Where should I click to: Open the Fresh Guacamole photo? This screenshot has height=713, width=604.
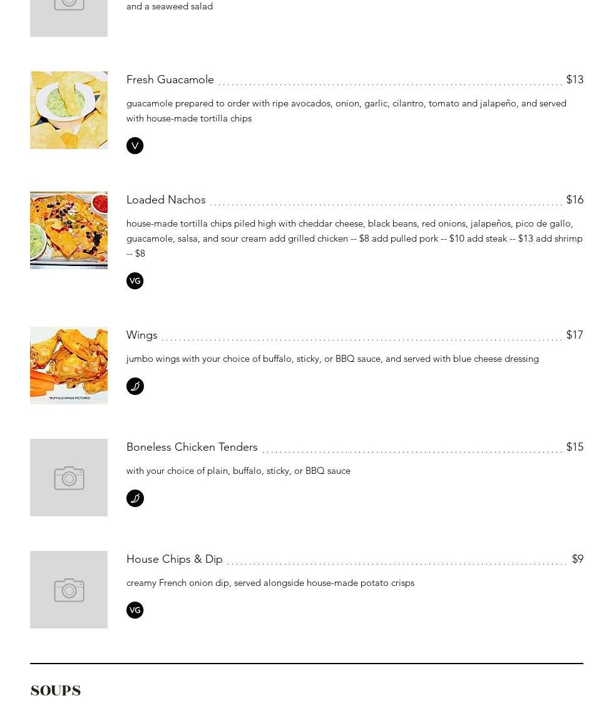69,110
